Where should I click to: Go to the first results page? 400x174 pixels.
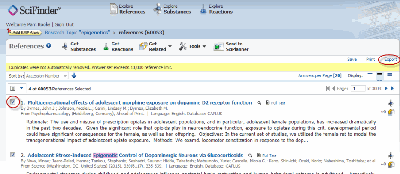tap(328, 88)
